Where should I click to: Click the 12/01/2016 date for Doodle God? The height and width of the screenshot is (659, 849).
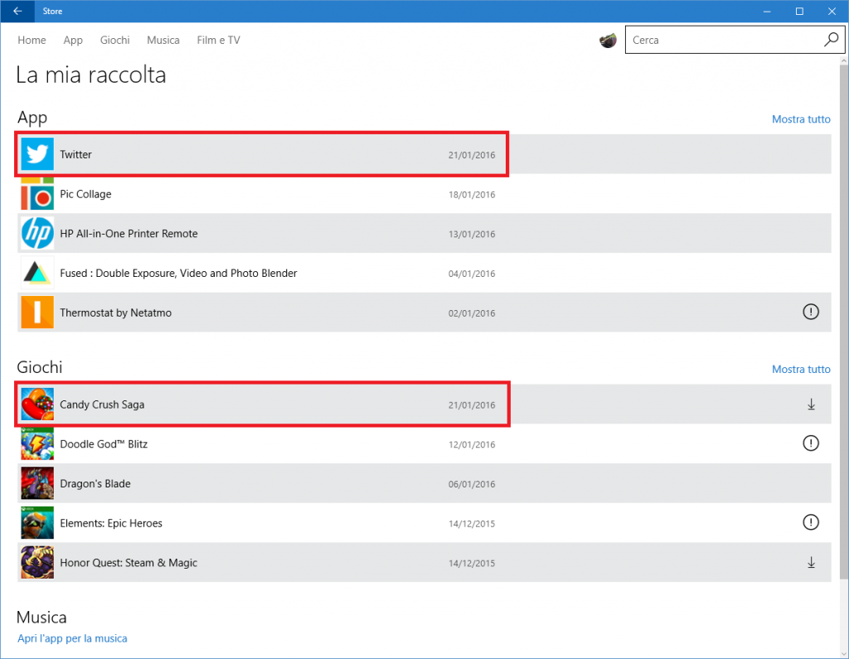(x=472, y=444)
